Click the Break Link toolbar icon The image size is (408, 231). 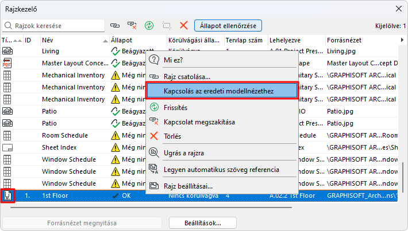(132, 25)
